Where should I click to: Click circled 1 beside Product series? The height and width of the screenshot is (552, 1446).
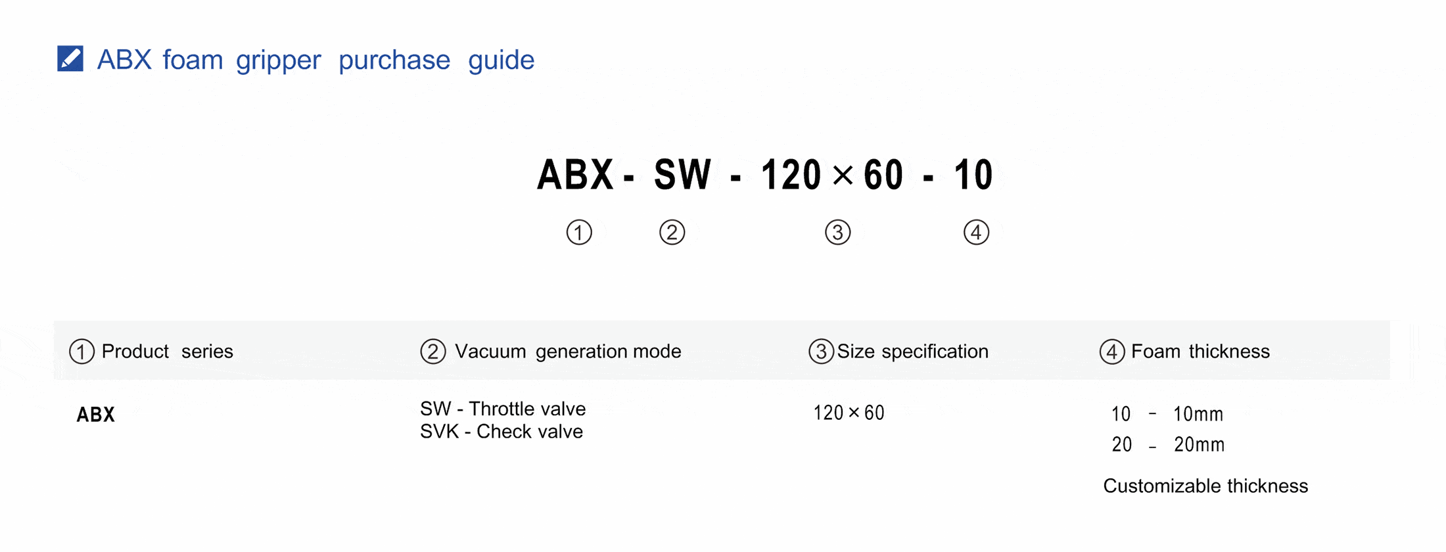click(x=82, y=352)
